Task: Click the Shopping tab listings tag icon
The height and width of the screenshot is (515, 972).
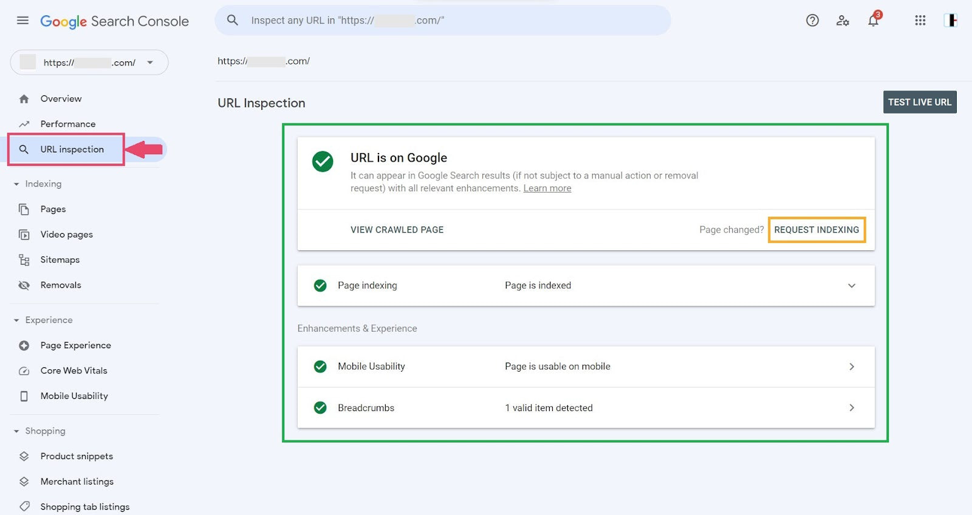Action: coord(24,506)
